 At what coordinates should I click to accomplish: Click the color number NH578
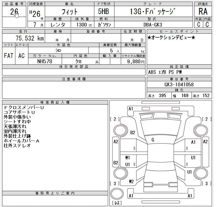45,61
